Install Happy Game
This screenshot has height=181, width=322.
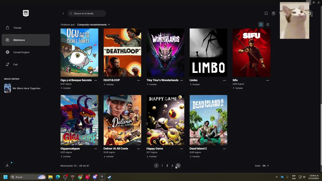(152, 157)
